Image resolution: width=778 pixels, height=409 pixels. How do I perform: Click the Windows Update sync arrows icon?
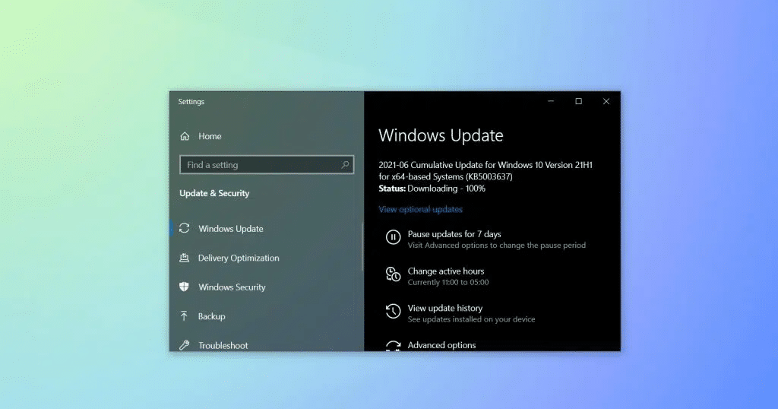[185, 229]
